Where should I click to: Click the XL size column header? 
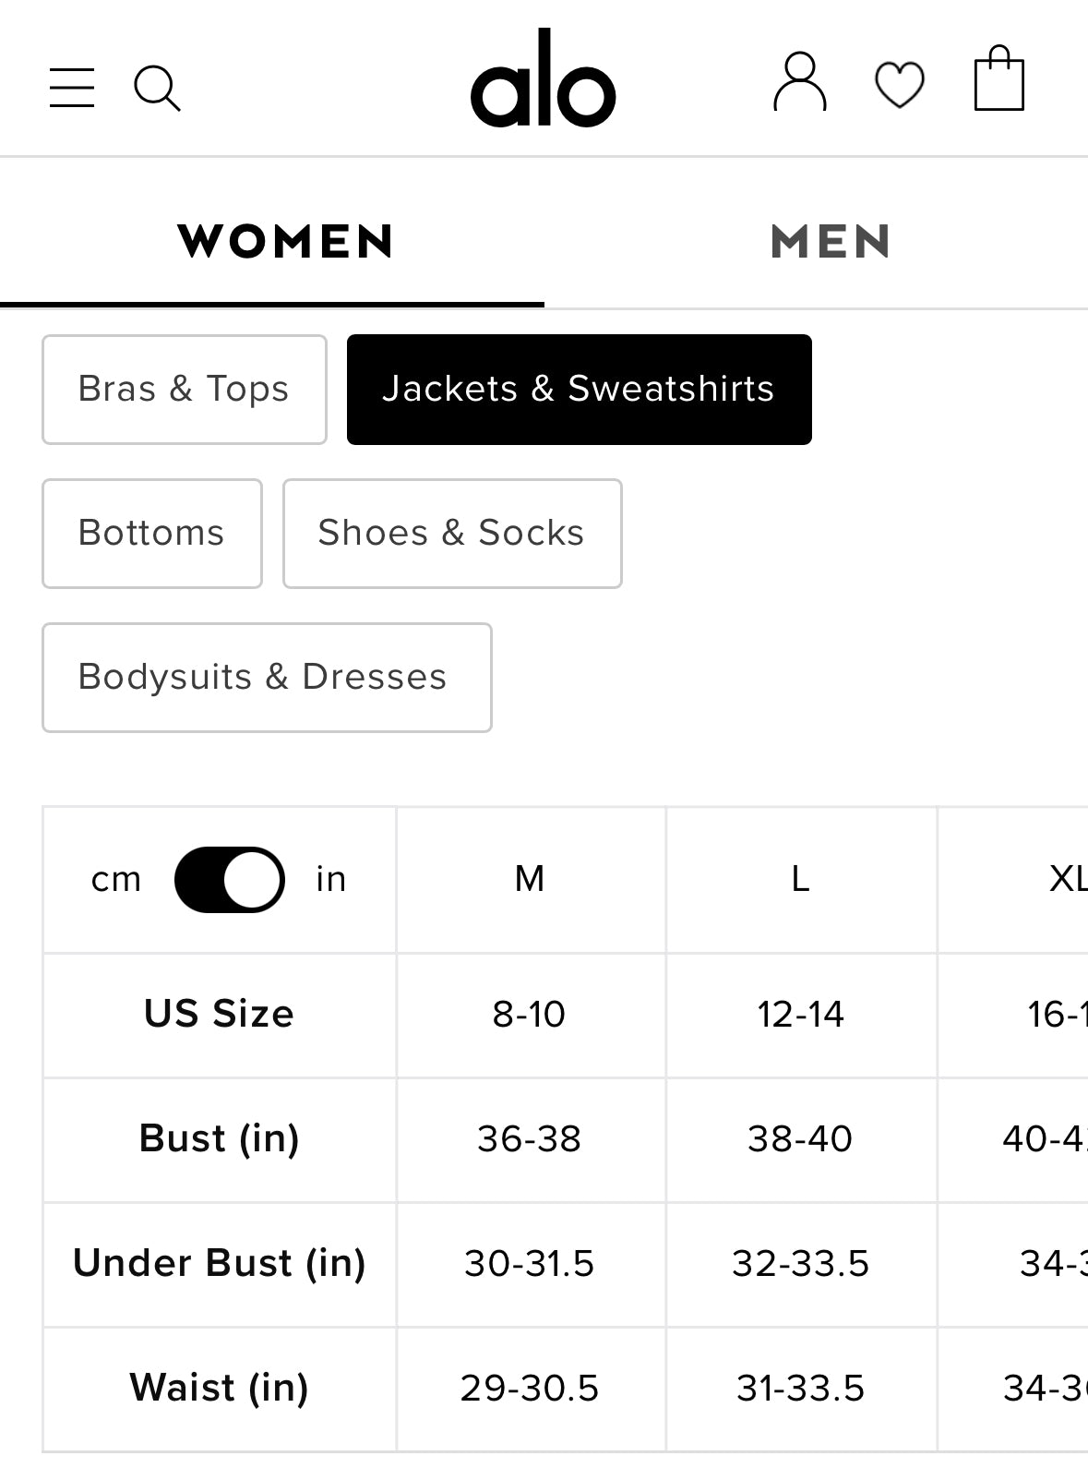click(1066, 880)
